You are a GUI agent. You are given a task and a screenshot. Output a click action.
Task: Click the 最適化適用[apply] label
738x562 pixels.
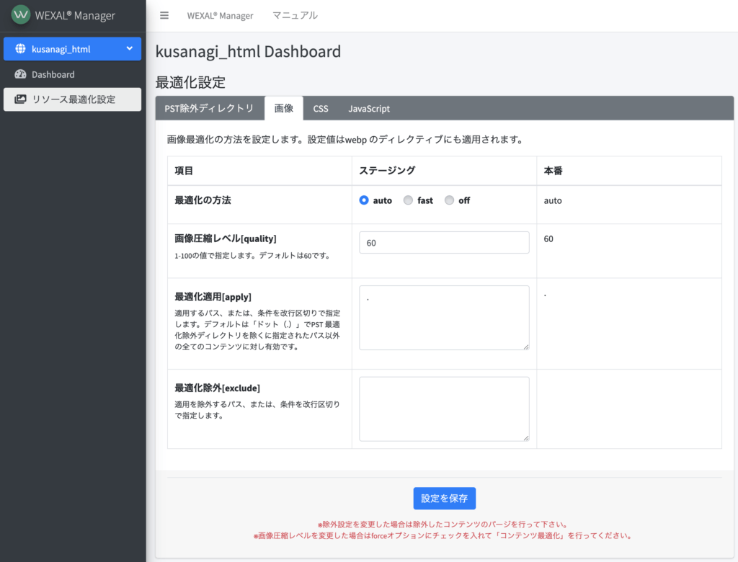click(213, 297)
